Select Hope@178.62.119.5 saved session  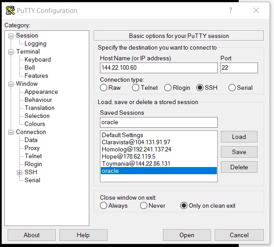coord(159,157)
